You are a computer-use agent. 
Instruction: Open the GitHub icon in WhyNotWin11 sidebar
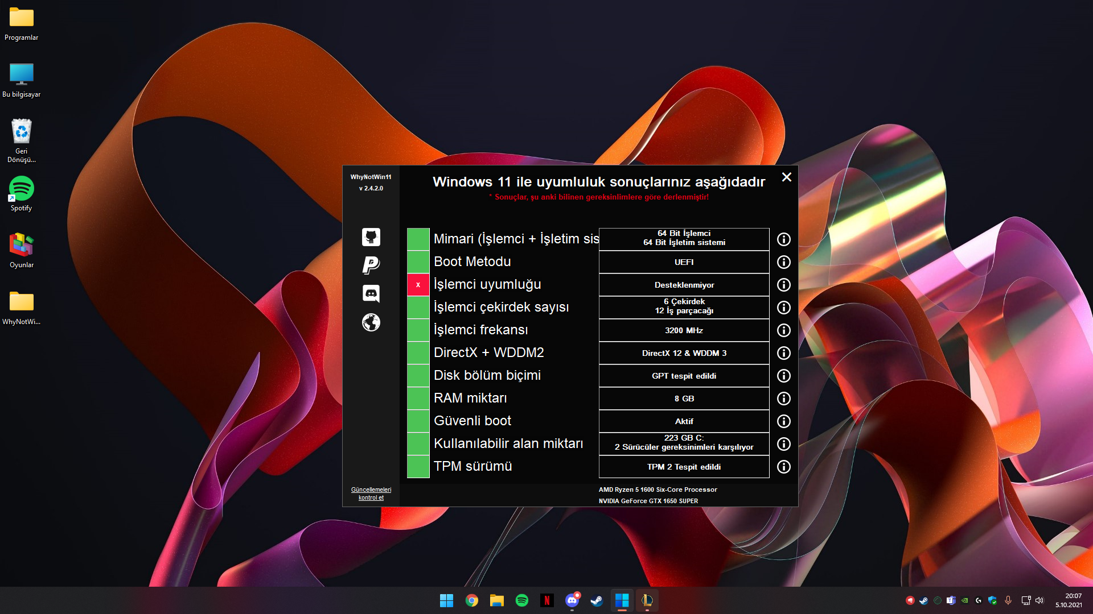point(371,237)
